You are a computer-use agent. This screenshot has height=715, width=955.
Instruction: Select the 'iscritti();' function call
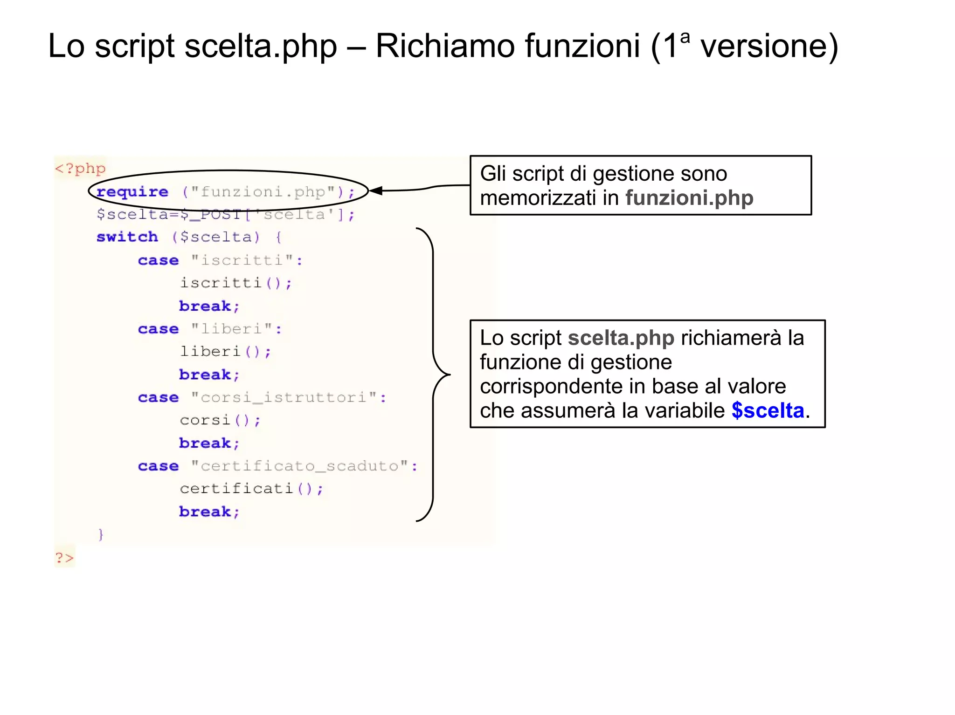[x=236, y=283]
